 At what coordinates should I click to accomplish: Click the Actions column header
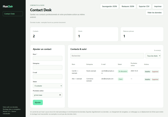[x=146, y=64]
